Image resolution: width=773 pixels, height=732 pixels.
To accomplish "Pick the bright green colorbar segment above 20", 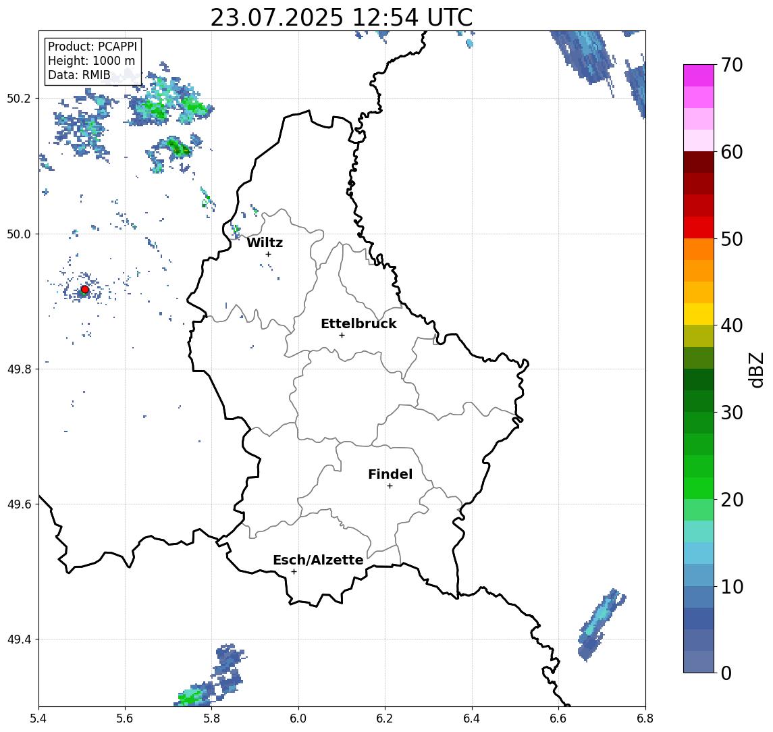I will (699, 488).
